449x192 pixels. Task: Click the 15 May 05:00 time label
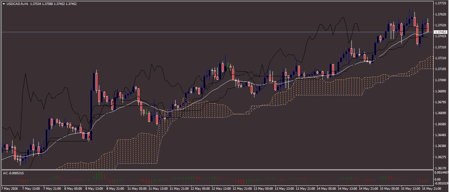389,189
